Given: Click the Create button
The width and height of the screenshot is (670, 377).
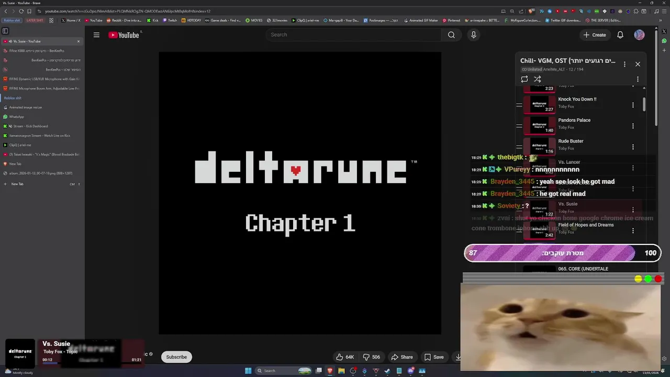Looking at the screenshot, I should tap(595, 35).
